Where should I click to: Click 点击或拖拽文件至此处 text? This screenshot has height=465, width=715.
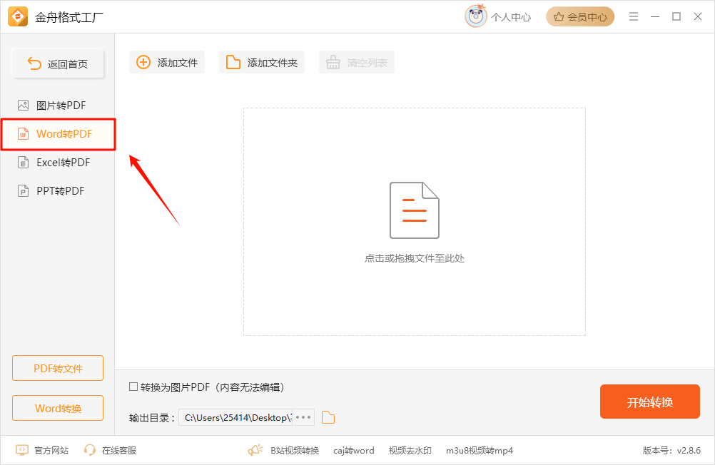coord(414,258)
